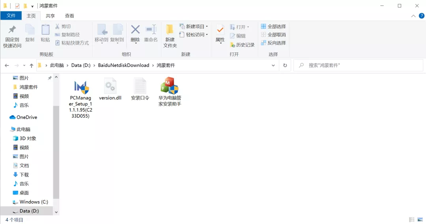The width and height of the screenshot is (426, 224).
Task: Expand the chevron after Data (D:) in path
Action: (94, 65)
